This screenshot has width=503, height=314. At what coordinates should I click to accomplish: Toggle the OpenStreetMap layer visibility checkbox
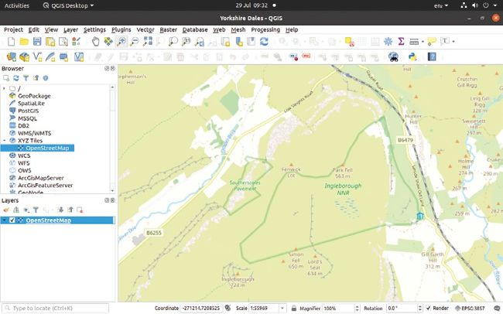tap(12, 220)
